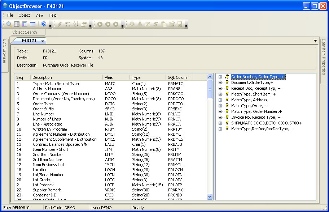Click the database table toolbar icon

17,24
